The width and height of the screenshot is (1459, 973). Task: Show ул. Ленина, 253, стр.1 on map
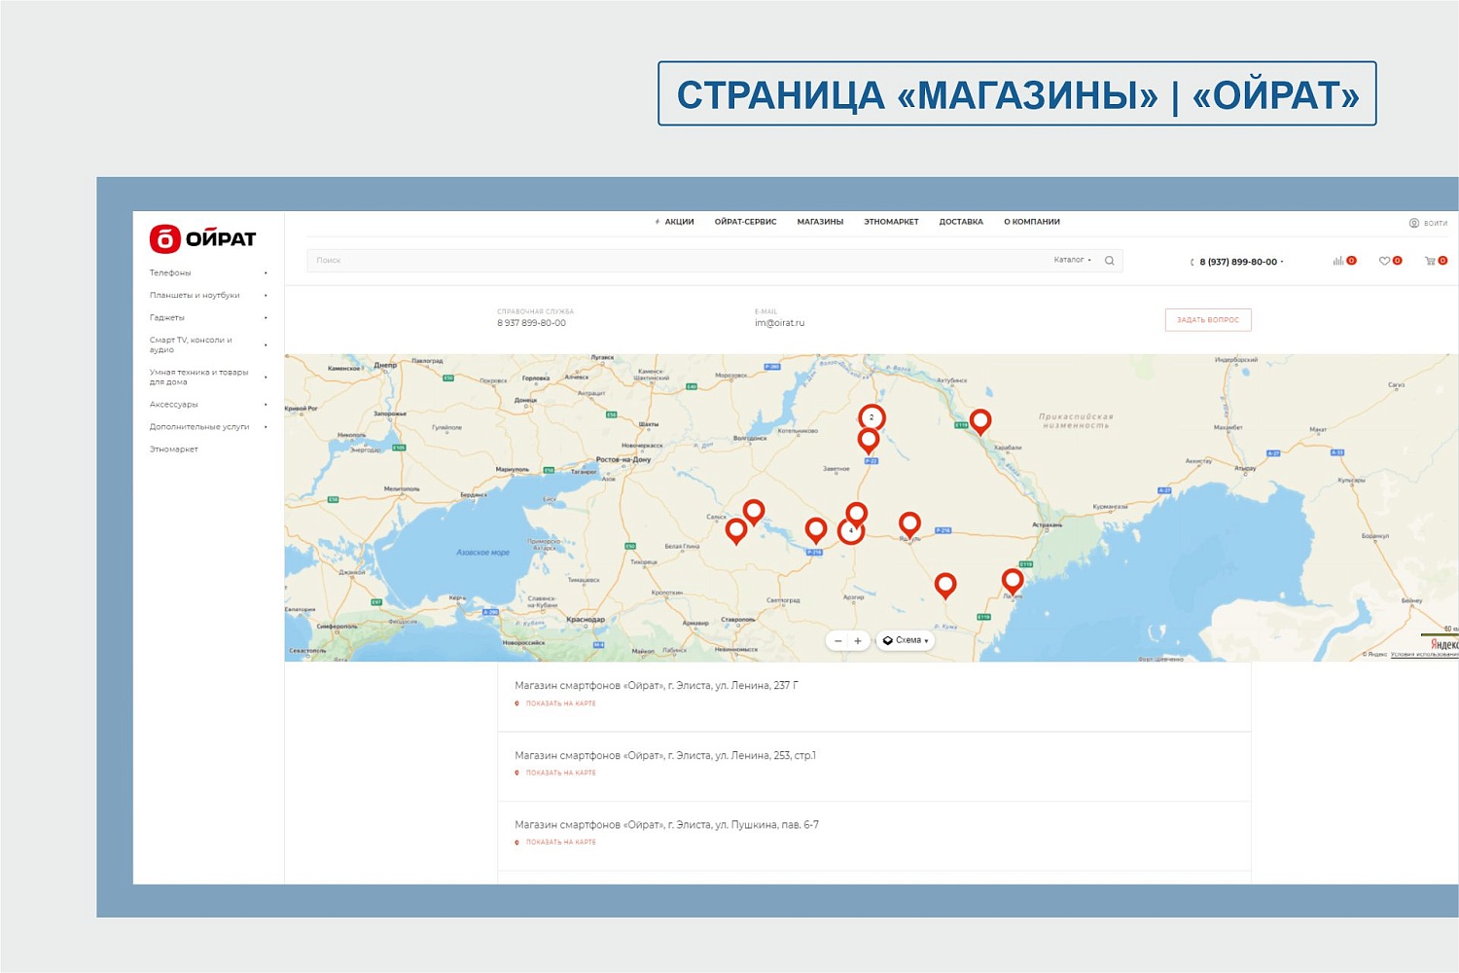561,773
